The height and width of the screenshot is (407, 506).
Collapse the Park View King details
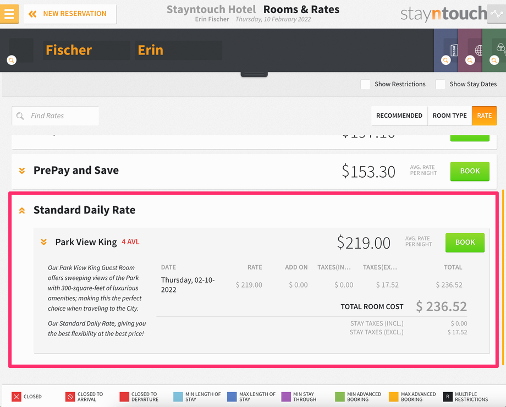point(43,242)
